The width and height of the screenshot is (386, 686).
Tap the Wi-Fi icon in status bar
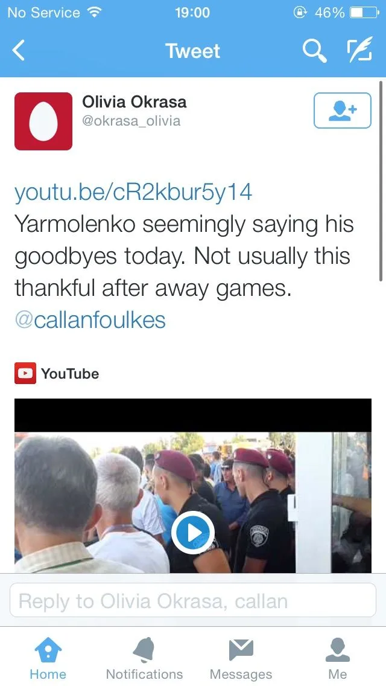[94, 12]
